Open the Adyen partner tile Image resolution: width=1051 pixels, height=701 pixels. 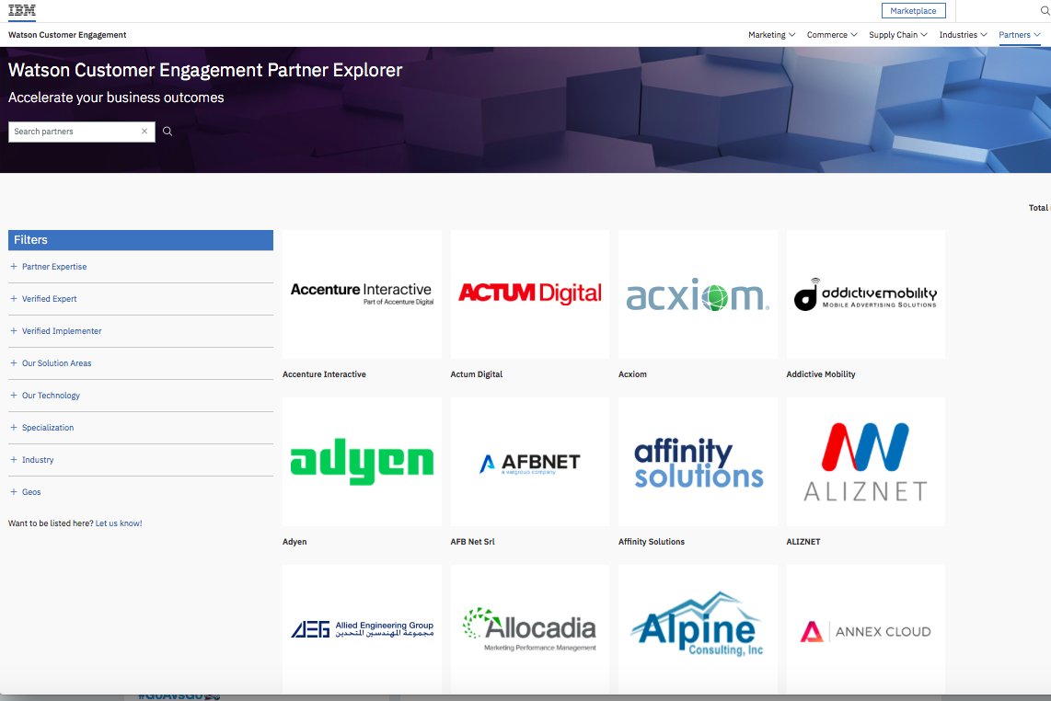coord(362,461)
